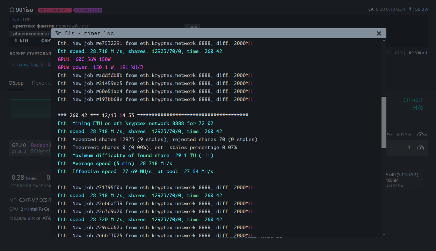
Task: Click the R9 390 8GB HY... tag
Action: point(54,10)
